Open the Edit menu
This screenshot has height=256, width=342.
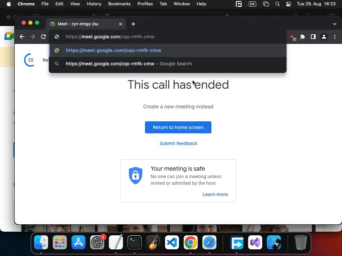(59, 4)
